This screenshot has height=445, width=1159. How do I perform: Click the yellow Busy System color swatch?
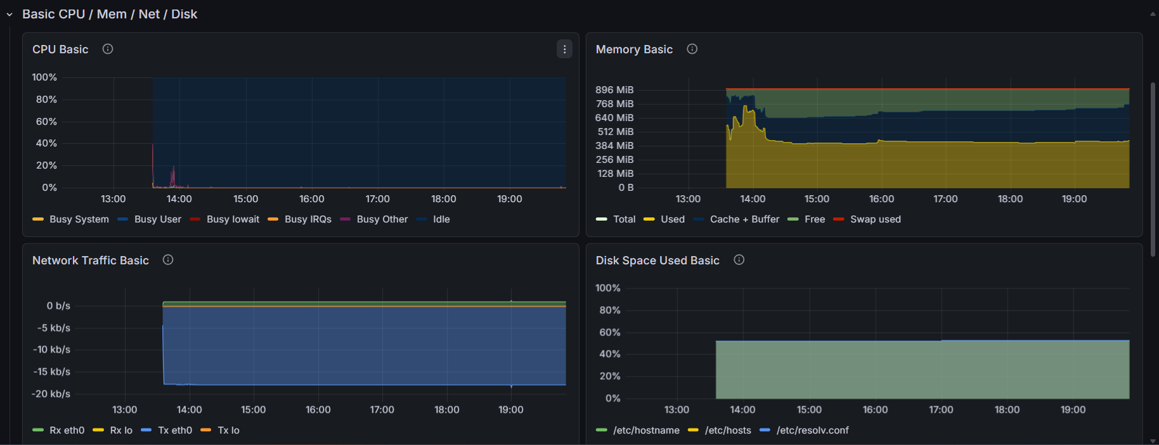[38, 219]
